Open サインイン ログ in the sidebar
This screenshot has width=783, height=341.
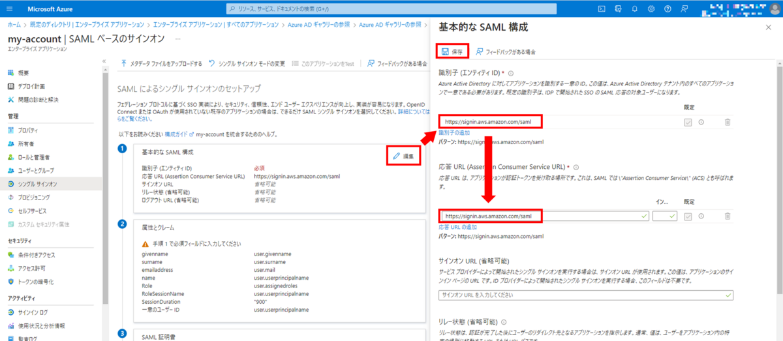tap(33, 312)
